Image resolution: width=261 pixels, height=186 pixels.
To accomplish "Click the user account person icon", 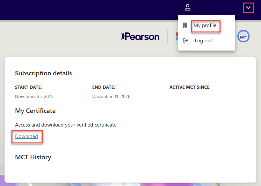I will click(187, 7).
